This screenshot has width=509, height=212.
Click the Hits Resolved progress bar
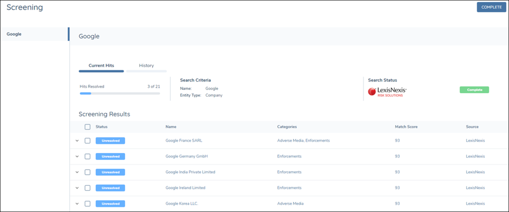120,93
